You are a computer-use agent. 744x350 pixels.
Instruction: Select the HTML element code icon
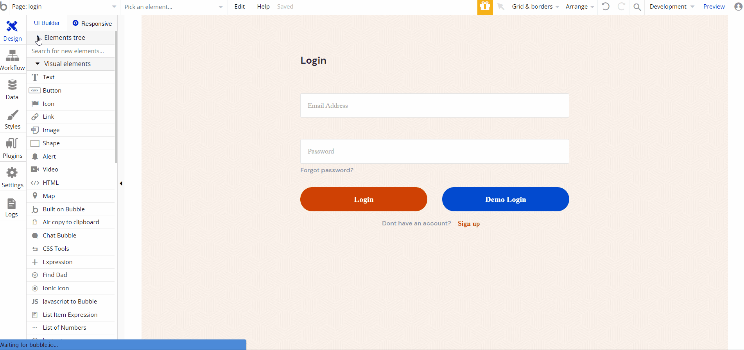pos(35,183)
